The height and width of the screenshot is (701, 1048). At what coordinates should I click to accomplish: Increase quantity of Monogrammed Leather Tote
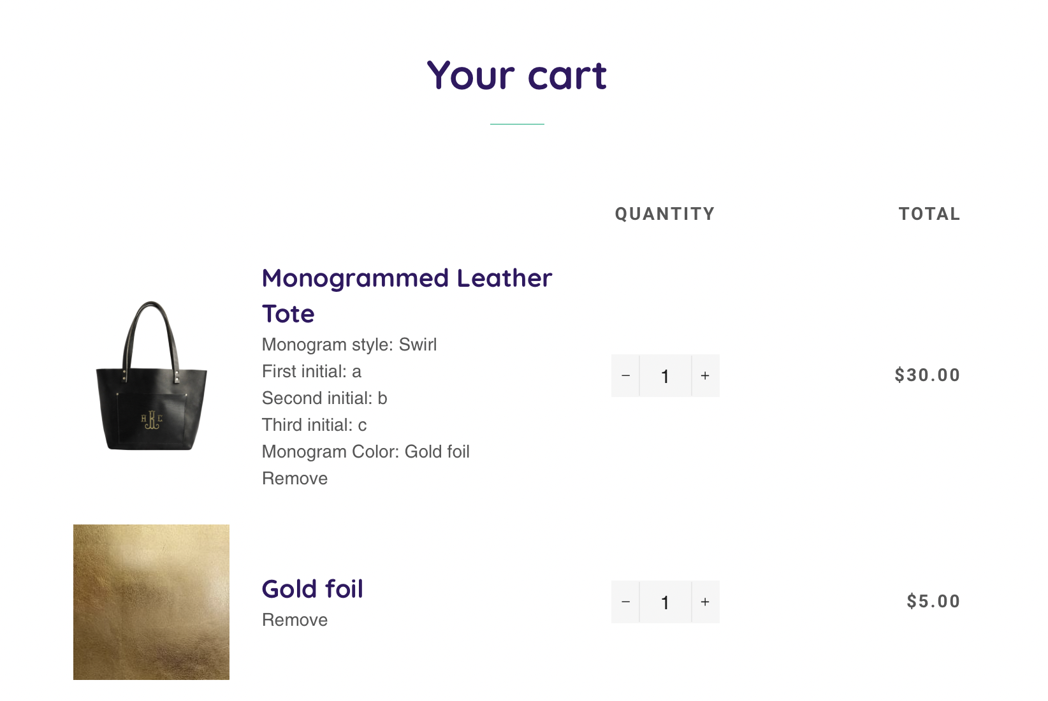[x=705, y=376]
